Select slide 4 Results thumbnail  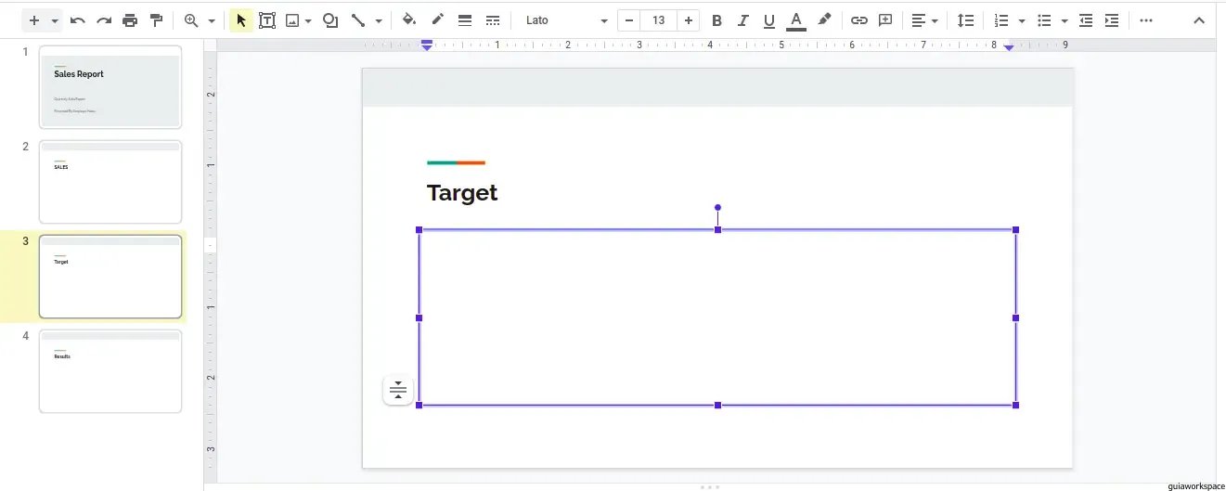pyautogui.click(x=110, y=371)
